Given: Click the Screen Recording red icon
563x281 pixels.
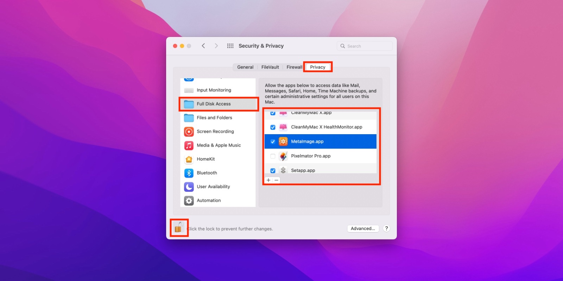Looking at the screenshot, I should [189, 131].
